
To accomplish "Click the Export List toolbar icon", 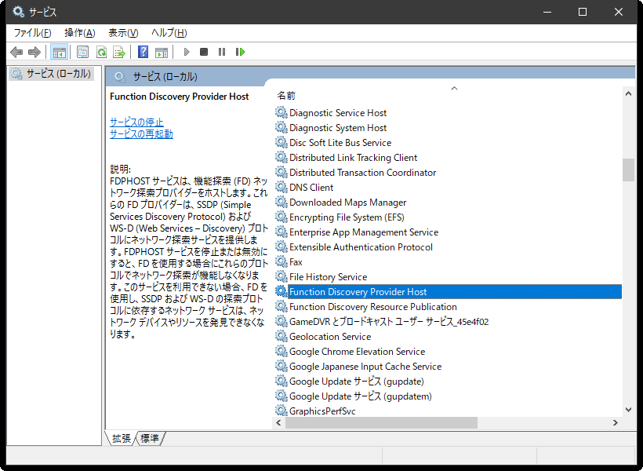I will (119, 52).
